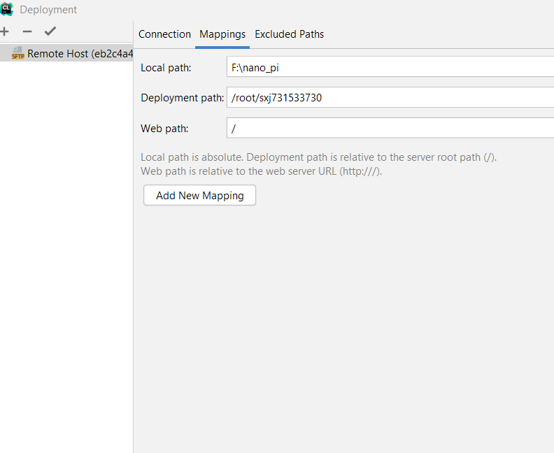Click empty area in the server list panel
This screenshot has height=453, width=554.
[x=66, y=245]
